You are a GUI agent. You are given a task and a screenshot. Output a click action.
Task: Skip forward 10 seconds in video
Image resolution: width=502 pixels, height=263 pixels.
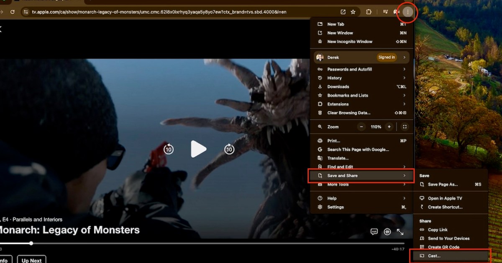pos(229,149)
